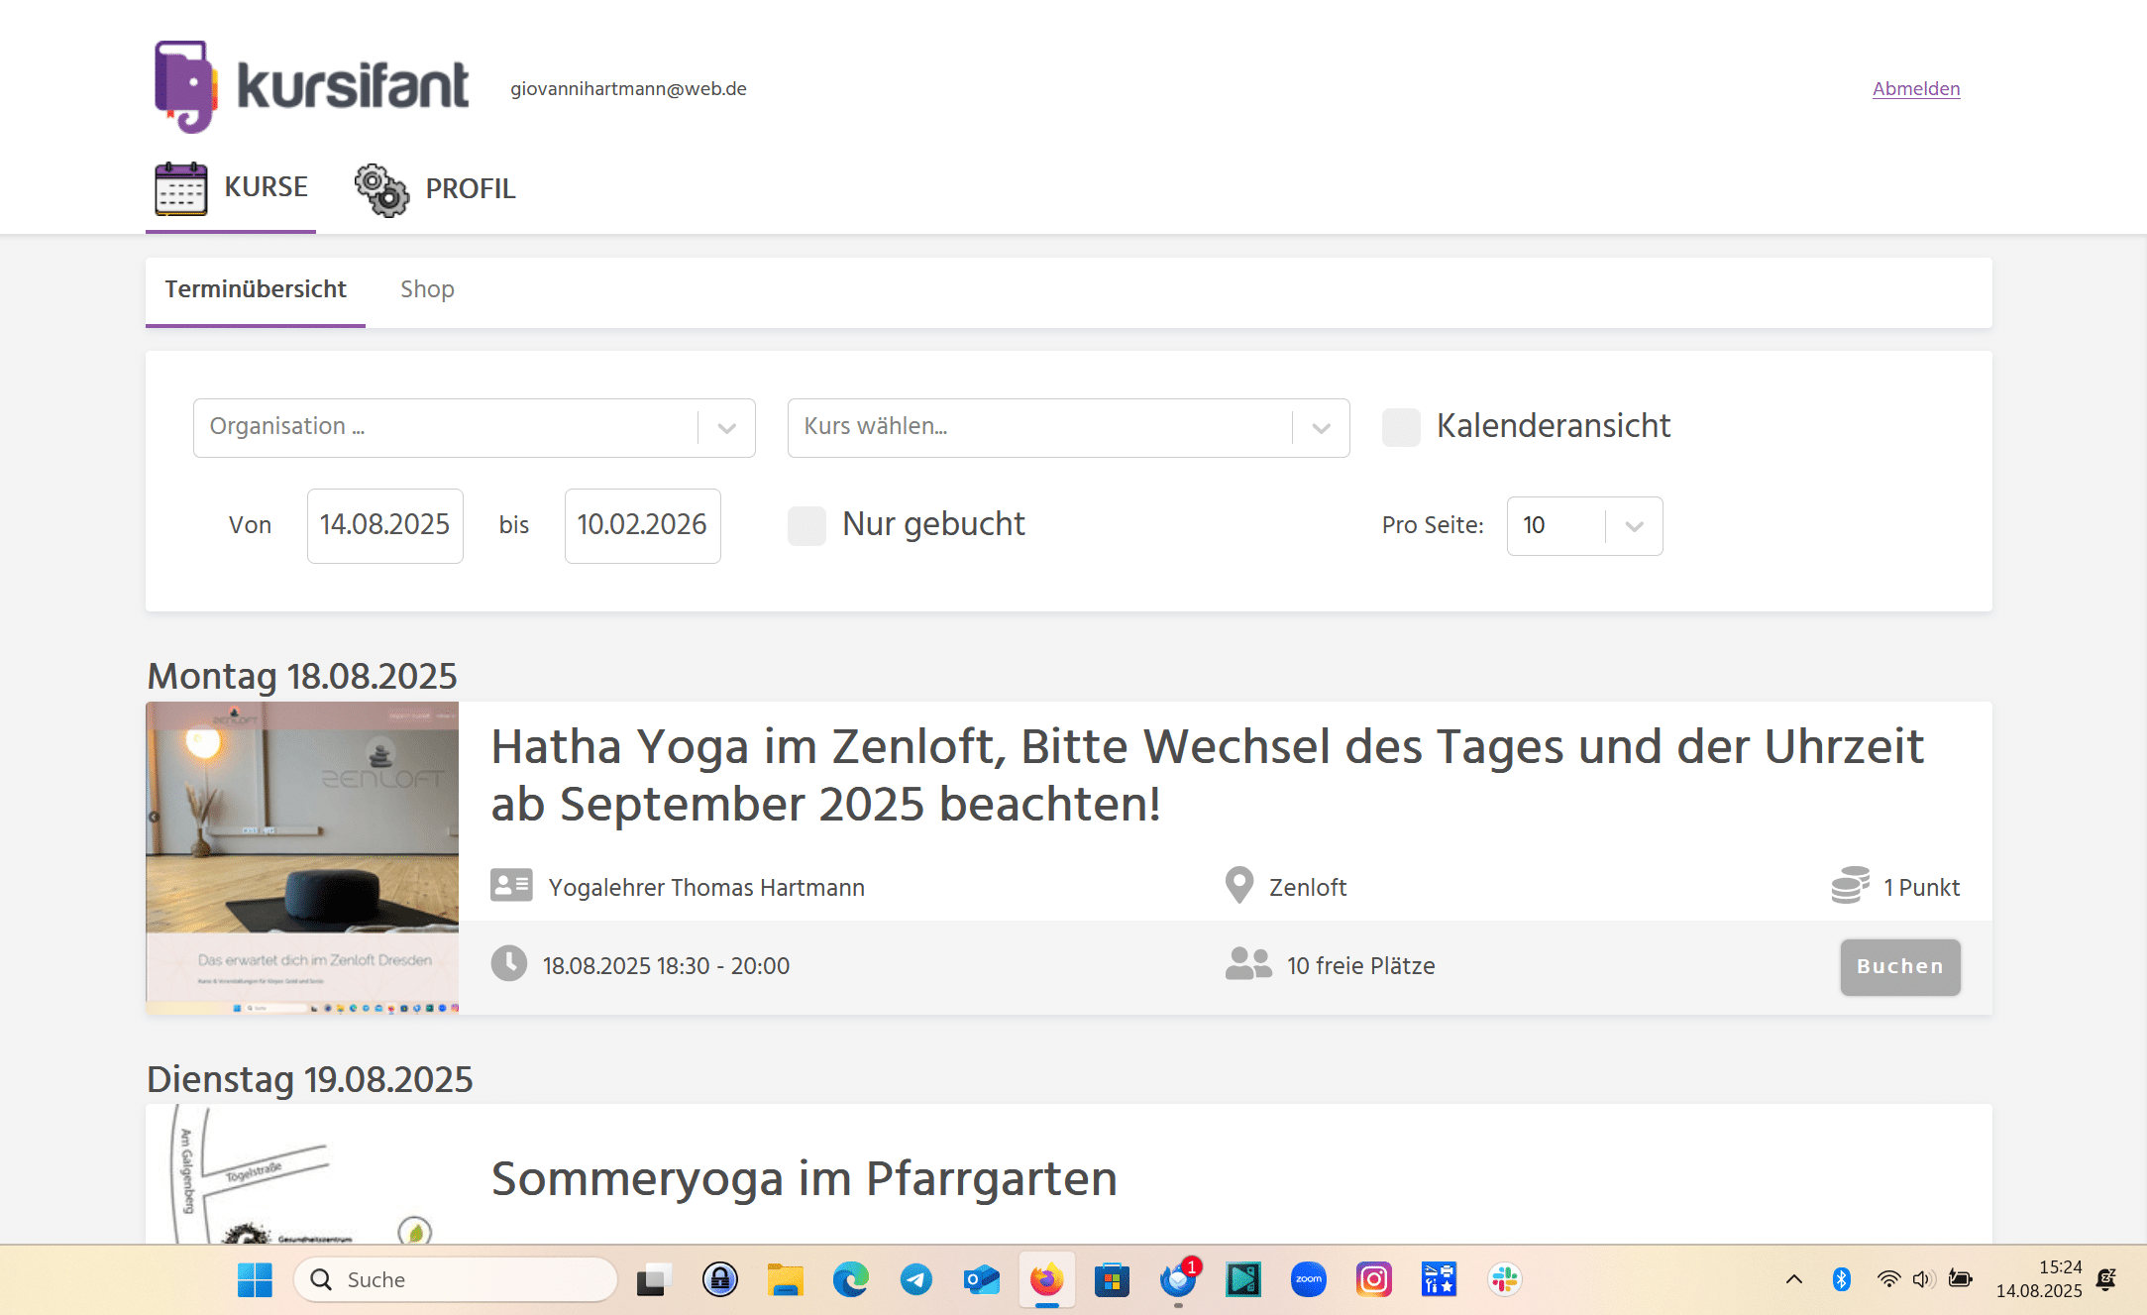This screenshot has height=1315, width=2147.
Task: Click the PROFIL gears icon
Action: coord(381,189)
